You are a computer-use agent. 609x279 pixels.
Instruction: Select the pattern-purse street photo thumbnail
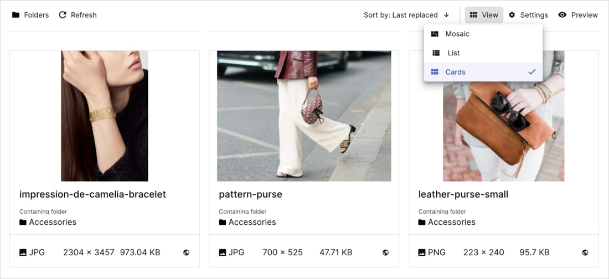(304, 116)
